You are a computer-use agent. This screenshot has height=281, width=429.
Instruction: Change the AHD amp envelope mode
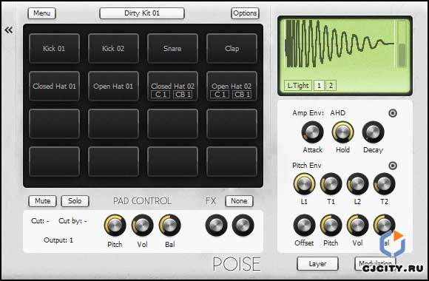(338, 112)
